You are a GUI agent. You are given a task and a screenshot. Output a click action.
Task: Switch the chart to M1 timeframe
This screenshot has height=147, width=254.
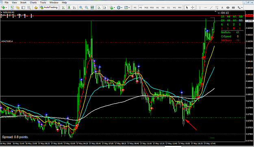pyautogui.click(x=135, y=8)
